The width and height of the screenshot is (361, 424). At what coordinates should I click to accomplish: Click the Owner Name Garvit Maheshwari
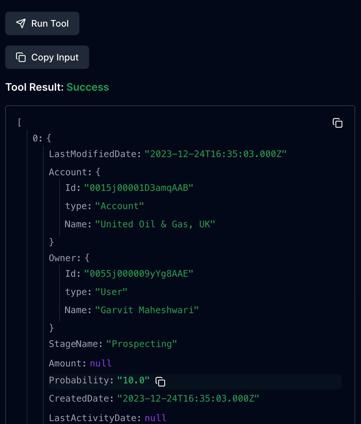click(x=148, y=310)
